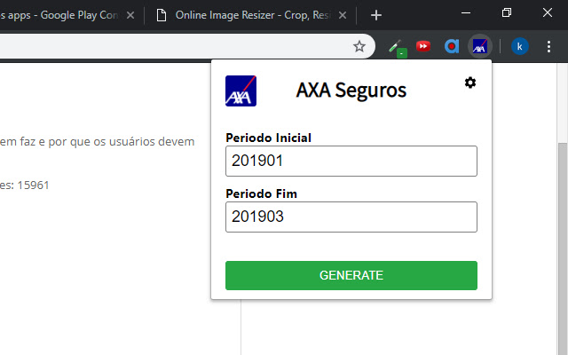This screenshot has width=568, height=355.
Task: Click the Periodo Fim label
Action: tap(261, 193)
